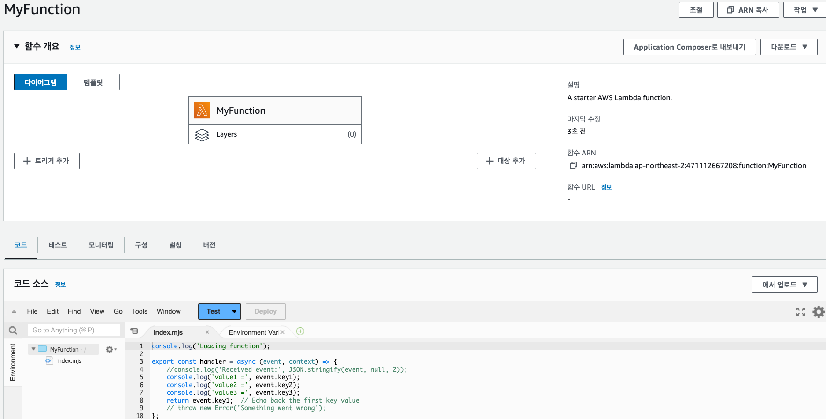
Task: Collapse the editor menu bar arrow
Action: pos(14,311)
